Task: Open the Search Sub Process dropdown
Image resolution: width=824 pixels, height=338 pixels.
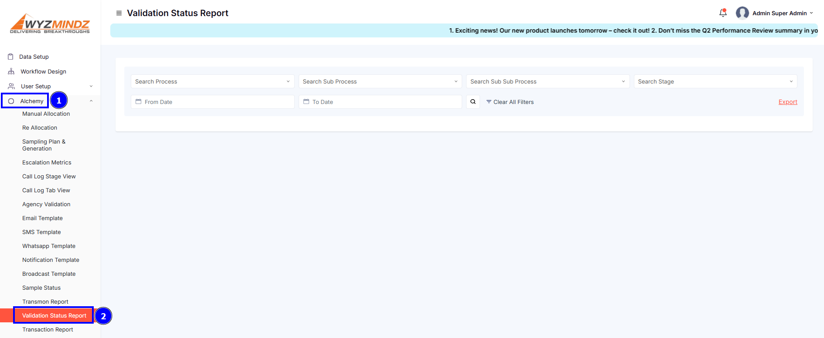Action: (380, 81)
